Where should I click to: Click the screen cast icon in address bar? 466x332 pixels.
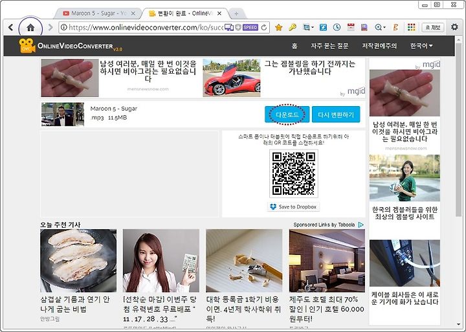(229, 27)
